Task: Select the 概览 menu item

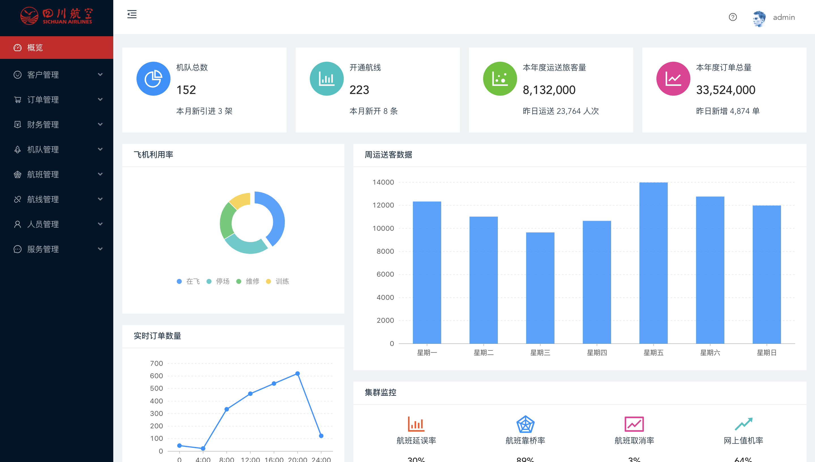Action: (x=35, y=48)
